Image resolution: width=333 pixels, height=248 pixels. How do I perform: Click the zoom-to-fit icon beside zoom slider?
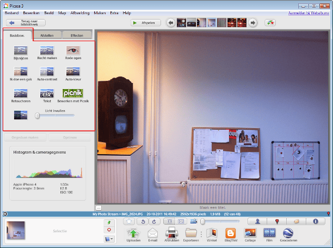tap(194, 221)
